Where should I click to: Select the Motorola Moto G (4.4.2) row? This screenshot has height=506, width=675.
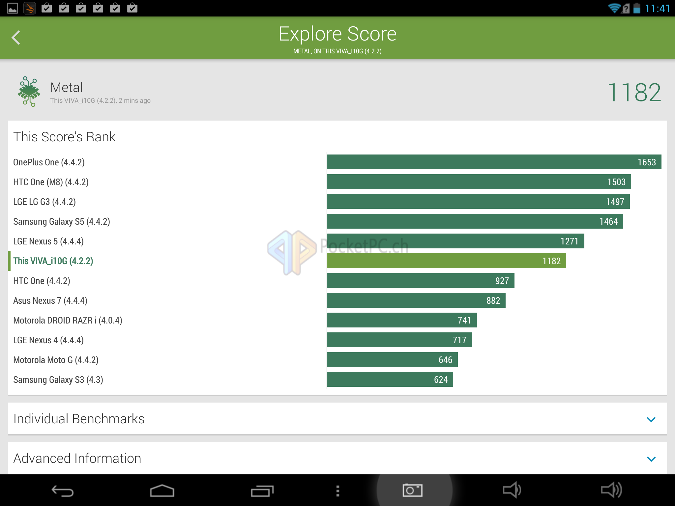coord(337,360)
